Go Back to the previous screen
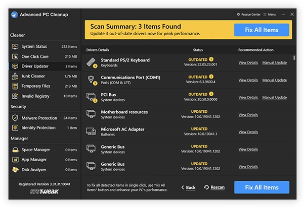 [x=188, y=187]
